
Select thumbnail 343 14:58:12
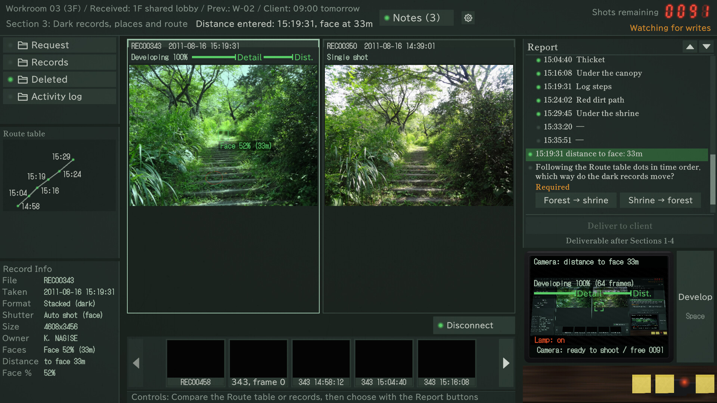(321, 363)
